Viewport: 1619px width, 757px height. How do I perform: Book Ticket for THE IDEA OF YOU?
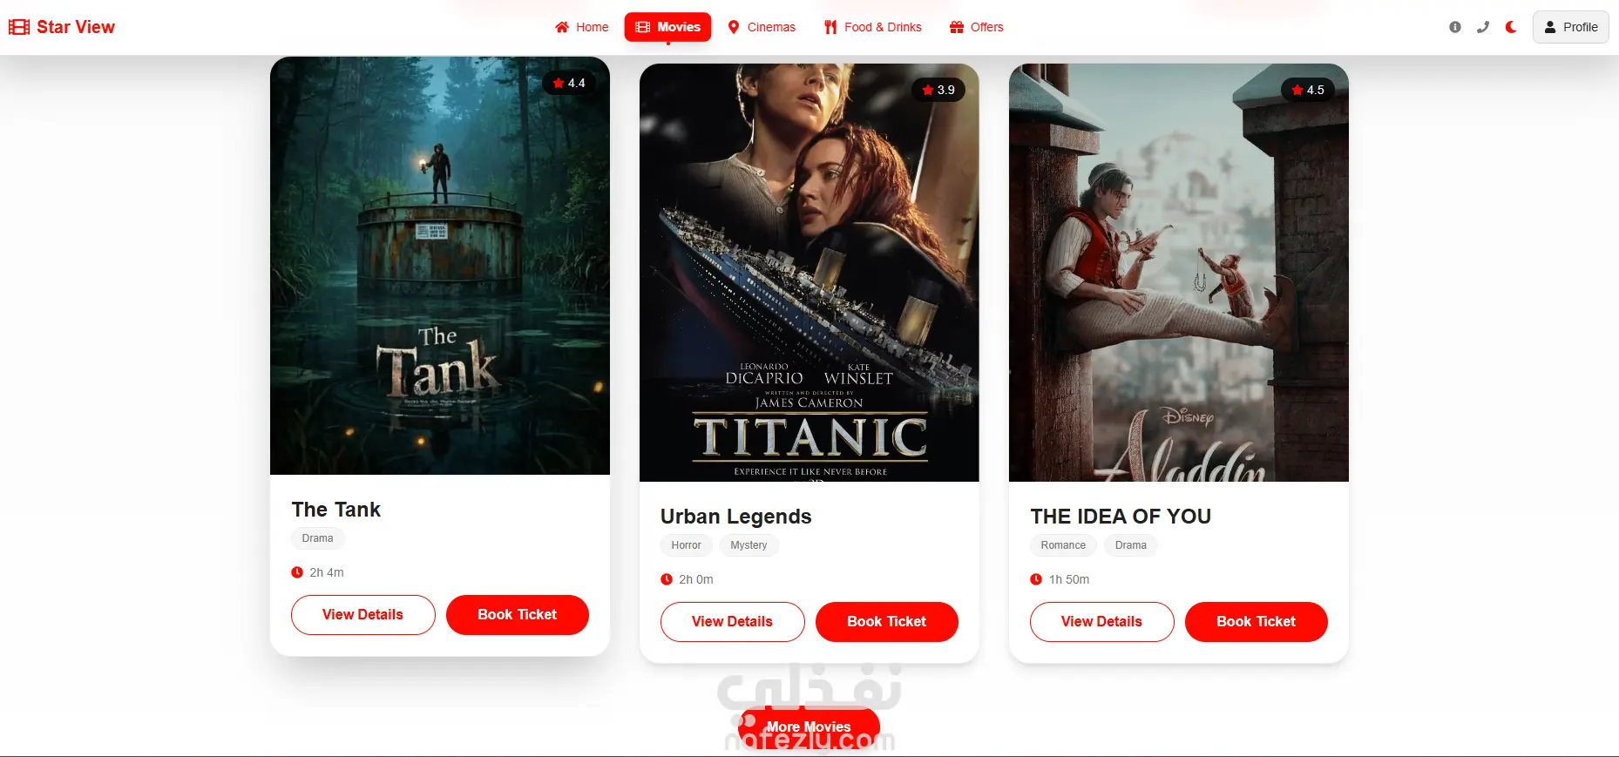(1257, 622)
